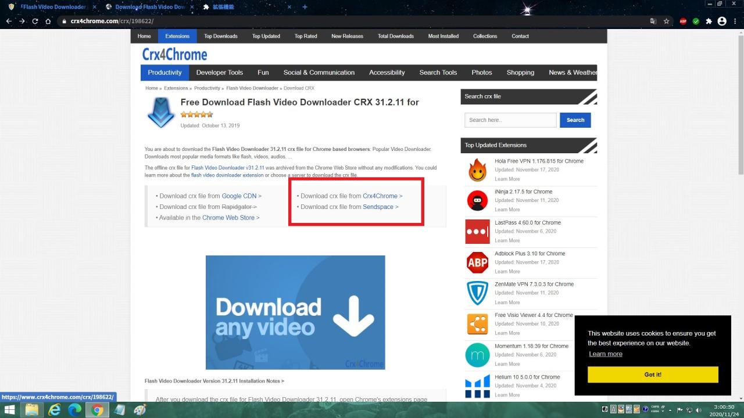Screen dimensions: 744x418
Task: Download crx file from Crx4Chrome link
Action: [x=382, y=196]
